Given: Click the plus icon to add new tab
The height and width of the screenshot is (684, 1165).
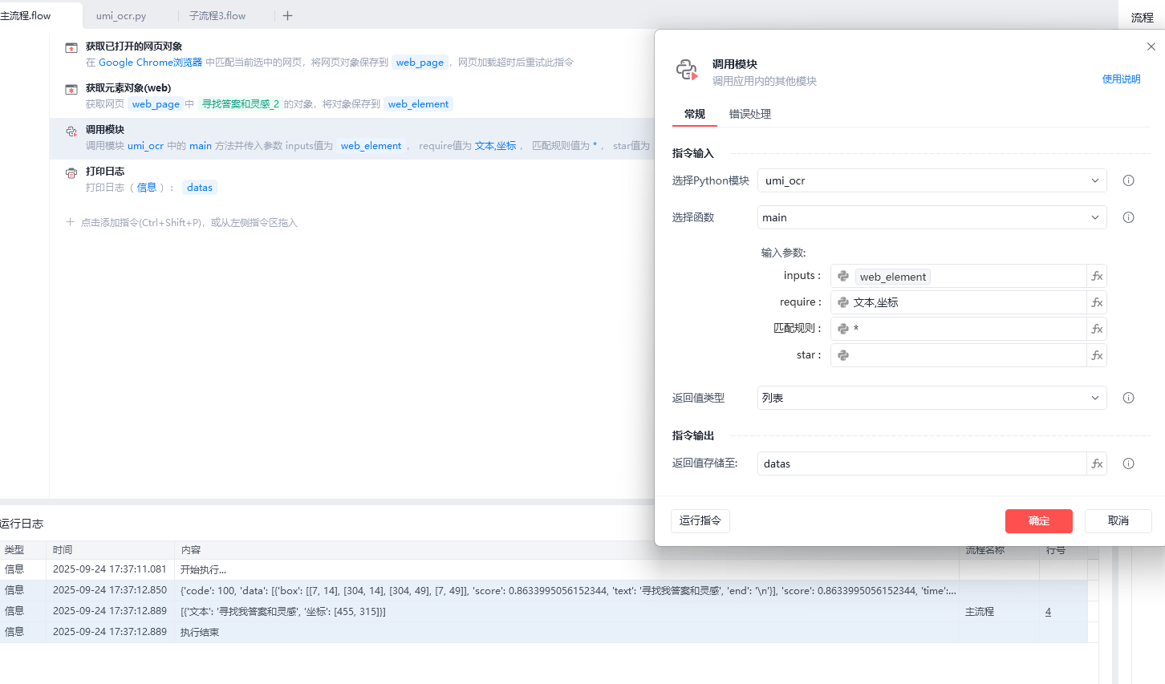Looking at the screenshot, I should coord(287,15).
